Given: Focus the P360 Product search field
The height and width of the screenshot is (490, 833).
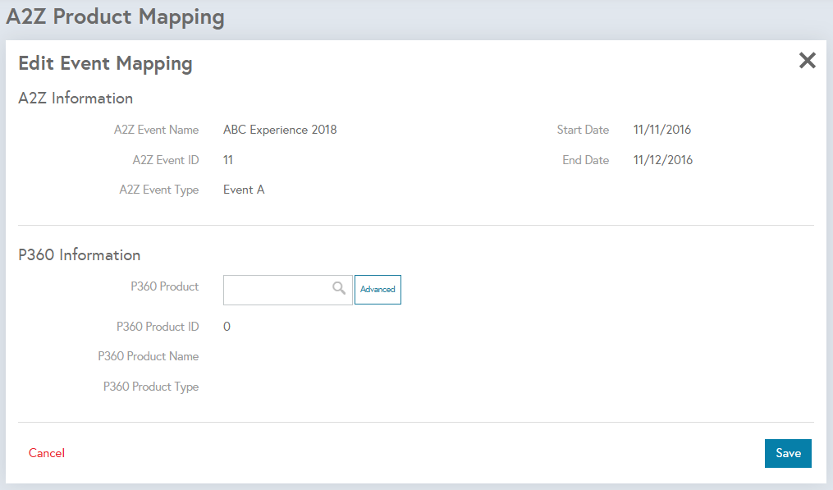Looking at the screenshot, I should coord(287,291).
